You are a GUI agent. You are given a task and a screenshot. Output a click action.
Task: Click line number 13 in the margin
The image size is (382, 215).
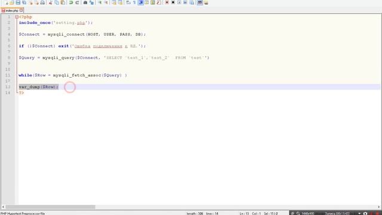click(8, 87)
